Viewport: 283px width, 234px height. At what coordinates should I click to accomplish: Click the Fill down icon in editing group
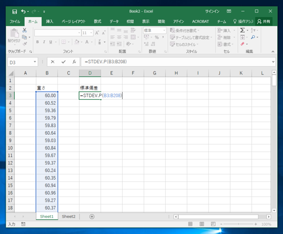coord(242,37)
